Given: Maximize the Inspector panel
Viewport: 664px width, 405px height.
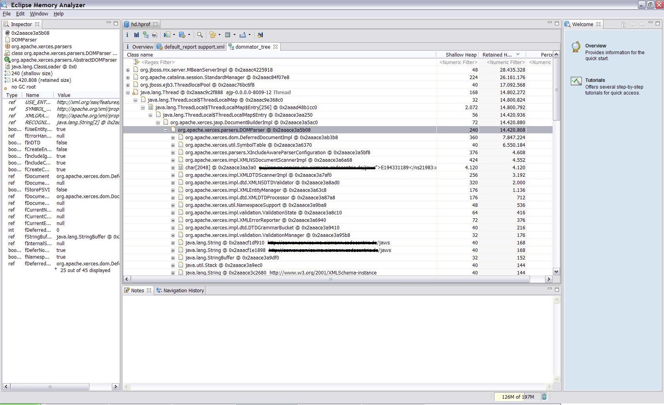Looking at the screenshot, I should coord(116,23).
